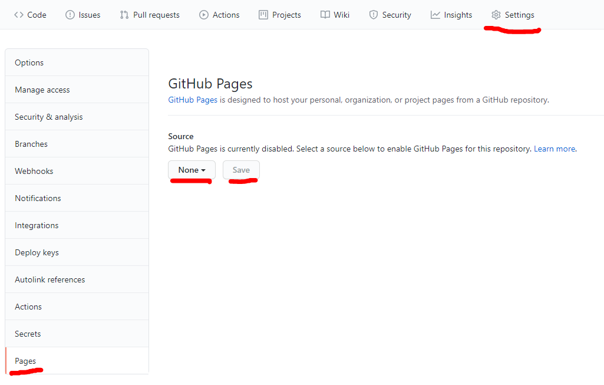Click the Actions play icon
604x385 pixels.
pyautogui.click(x=204, y=15)
